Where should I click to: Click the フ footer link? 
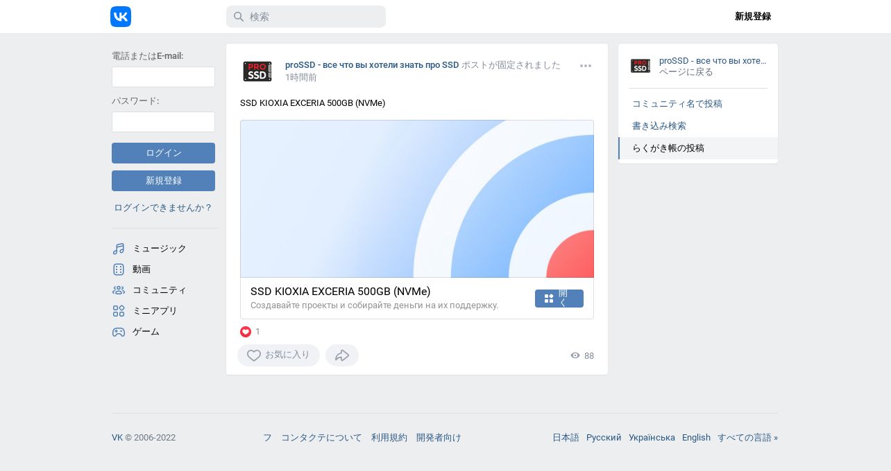pyautogui.click(x=267, y=438)
